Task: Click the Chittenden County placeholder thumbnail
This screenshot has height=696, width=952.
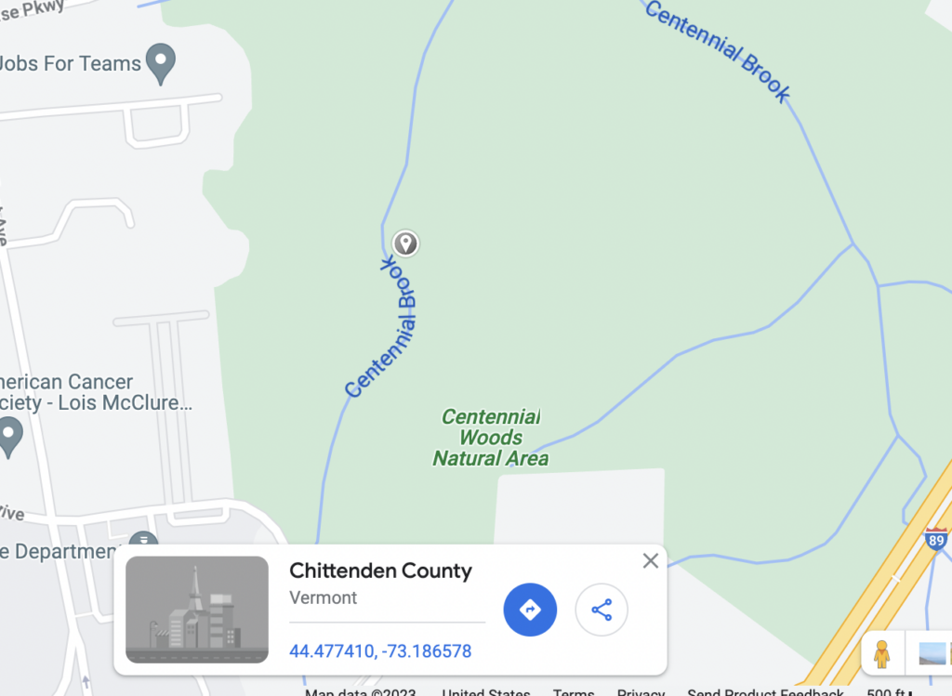Action: click(197, 610)
